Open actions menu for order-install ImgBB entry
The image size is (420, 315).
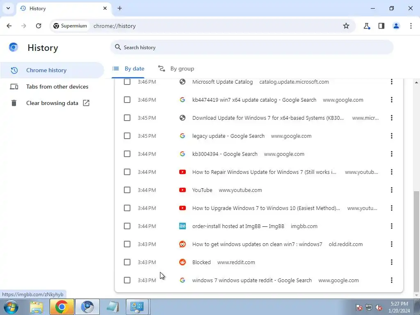pos(392,226)
